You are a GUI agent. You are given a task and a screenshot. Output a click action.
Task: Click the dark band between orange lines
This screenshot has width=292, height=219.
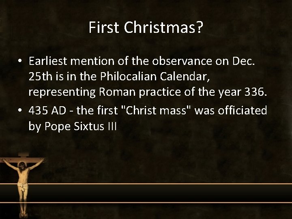pos(146,193)
